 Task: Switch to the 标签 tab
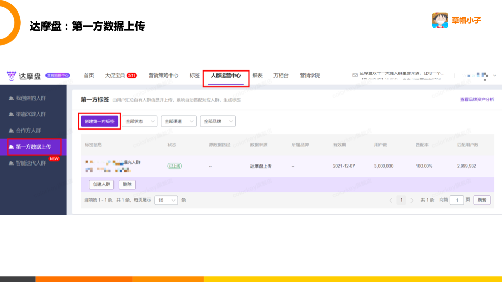195,75
